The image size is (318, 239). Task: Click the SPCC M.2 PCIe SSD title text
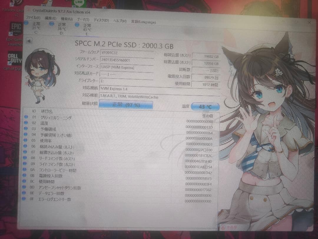pos(124,45)
